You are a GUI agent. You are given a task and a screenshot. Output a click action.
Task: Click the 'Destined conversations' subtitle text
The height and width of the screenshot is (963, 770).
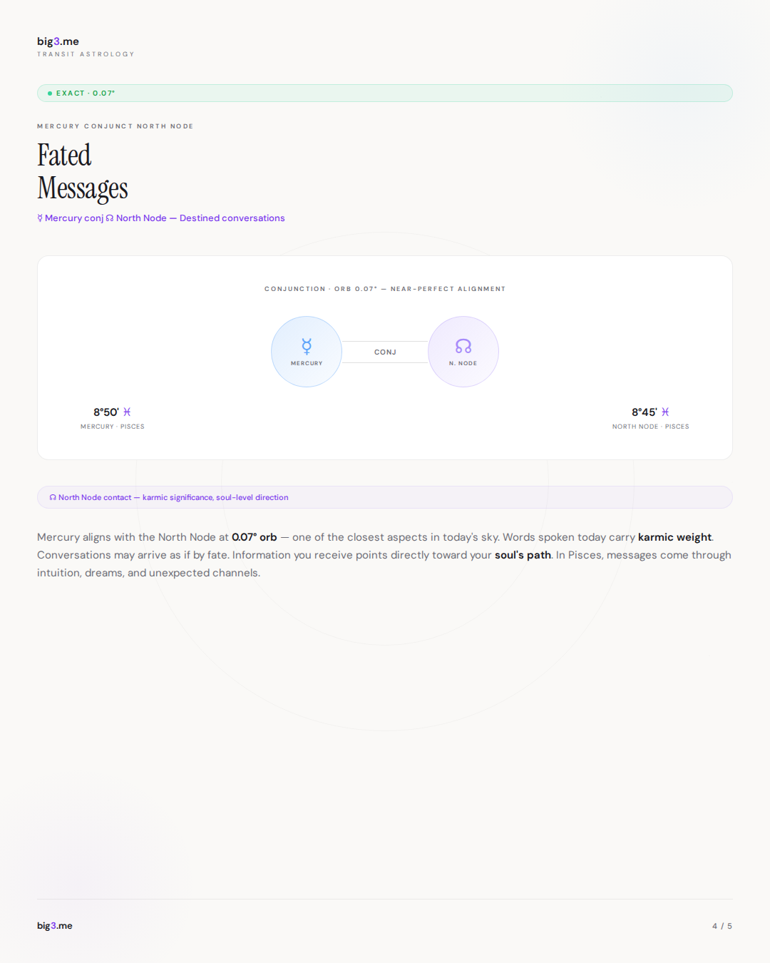point(232,218)
